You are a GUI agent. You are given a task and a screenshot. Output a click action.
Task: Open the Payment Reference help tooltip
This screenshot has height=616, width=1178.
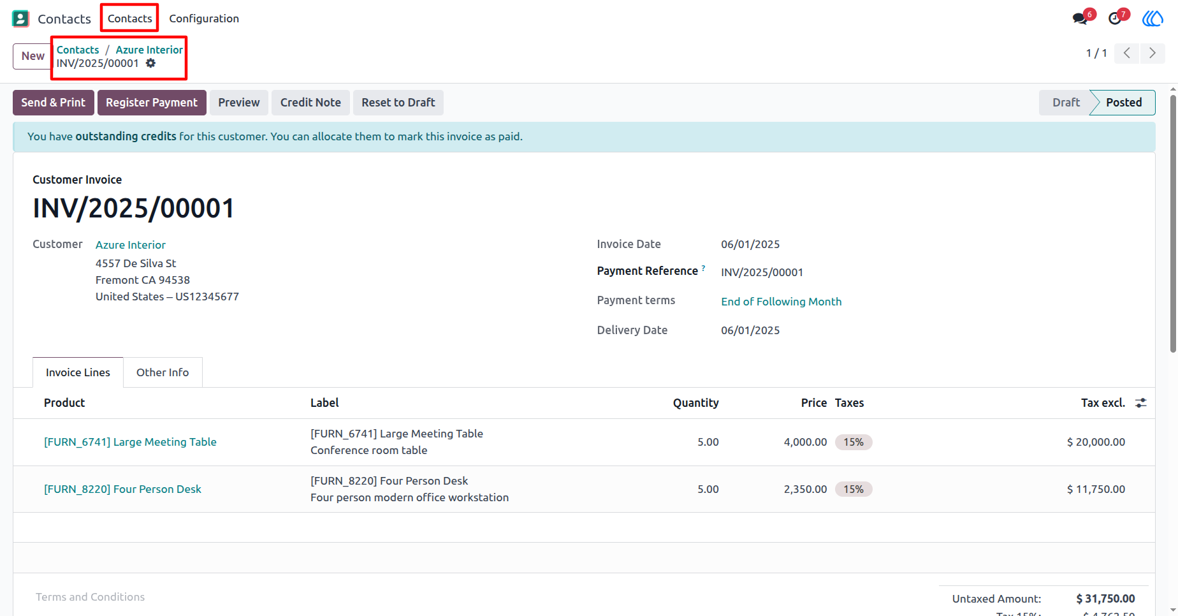click(703, 268)
